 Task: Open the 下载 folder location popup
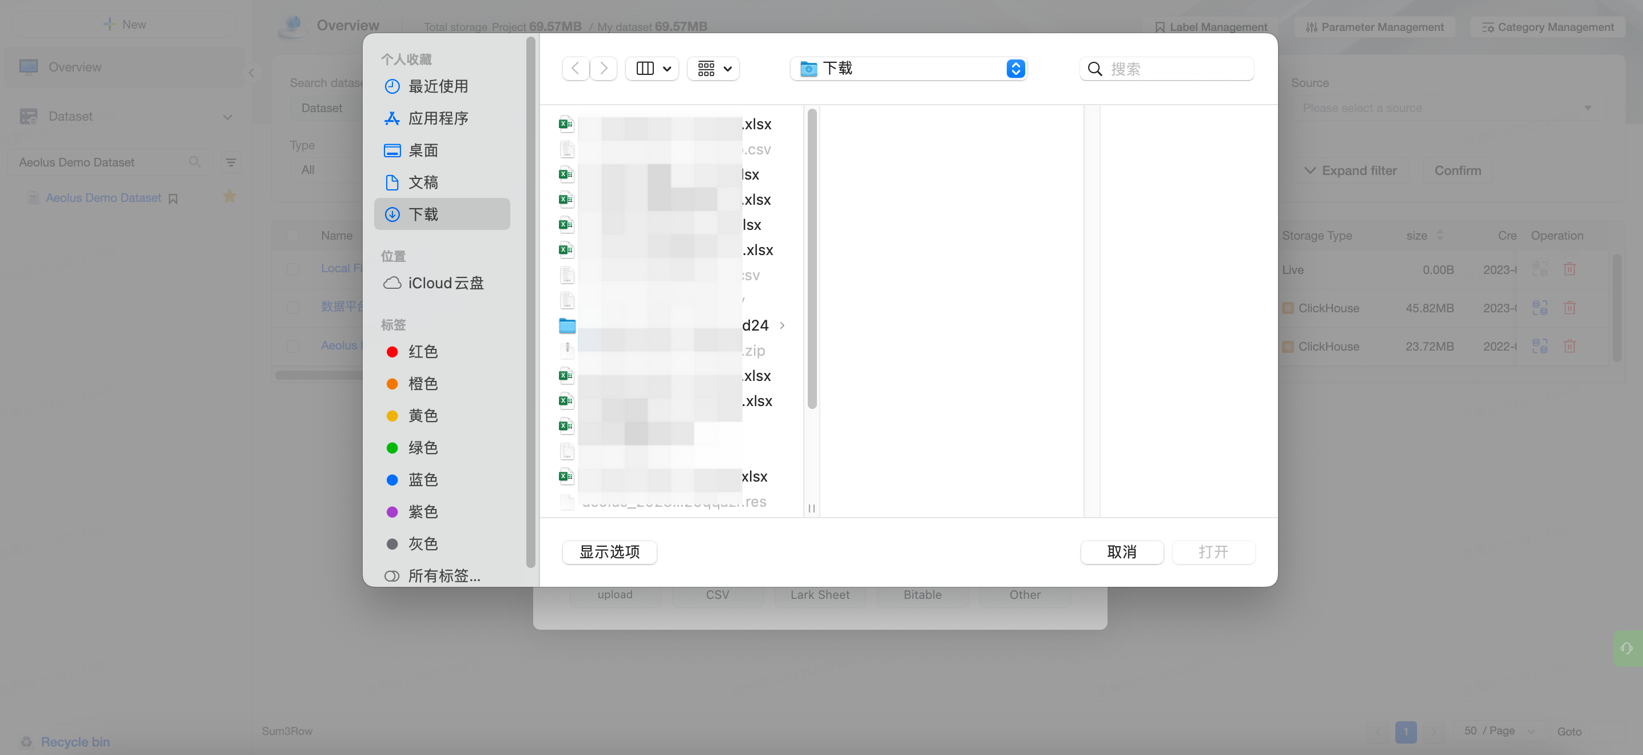point(908,68)
